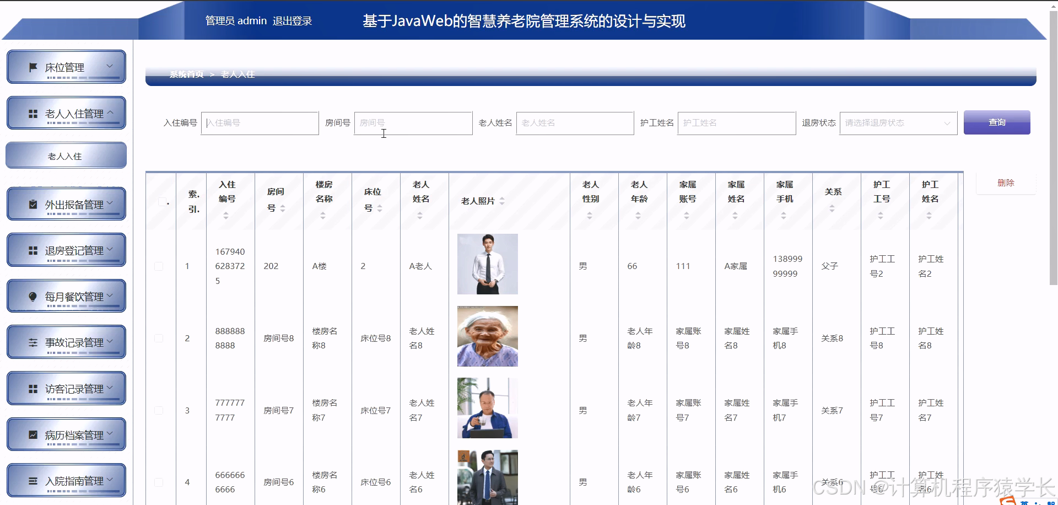1058x505 pixels.
Task: Click the 删除 delete button
Action: 1006,182
